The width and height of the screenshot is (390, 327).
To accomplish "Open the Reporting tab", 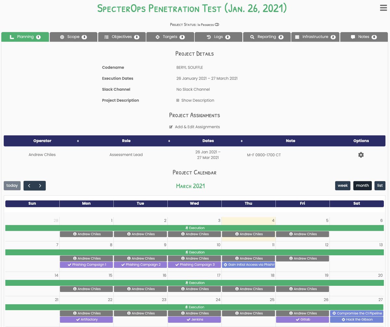I will pyautogui.click(x=267, y=37).
